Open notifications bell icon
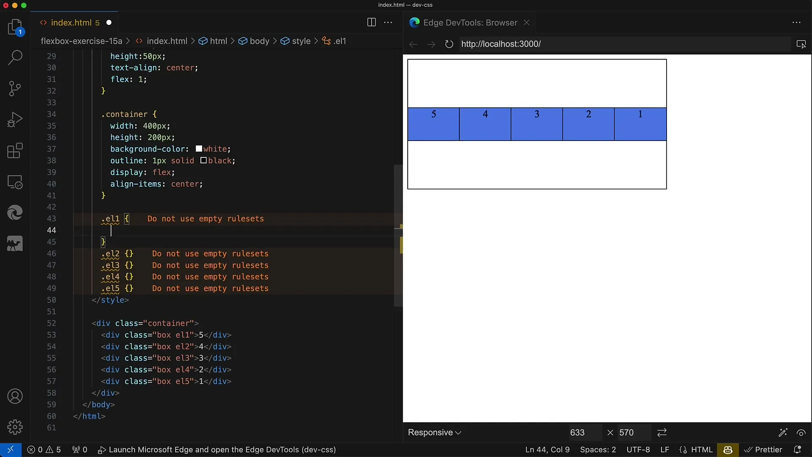Screen dimensions: 812x457 point(798,450)
